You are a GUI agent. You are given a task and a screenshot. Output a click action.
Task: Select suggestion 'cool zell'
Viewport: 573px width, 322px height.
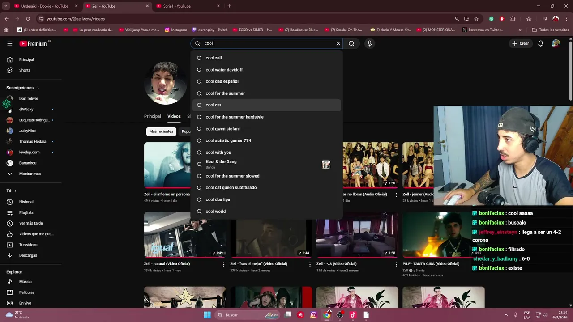coord(266,58)
